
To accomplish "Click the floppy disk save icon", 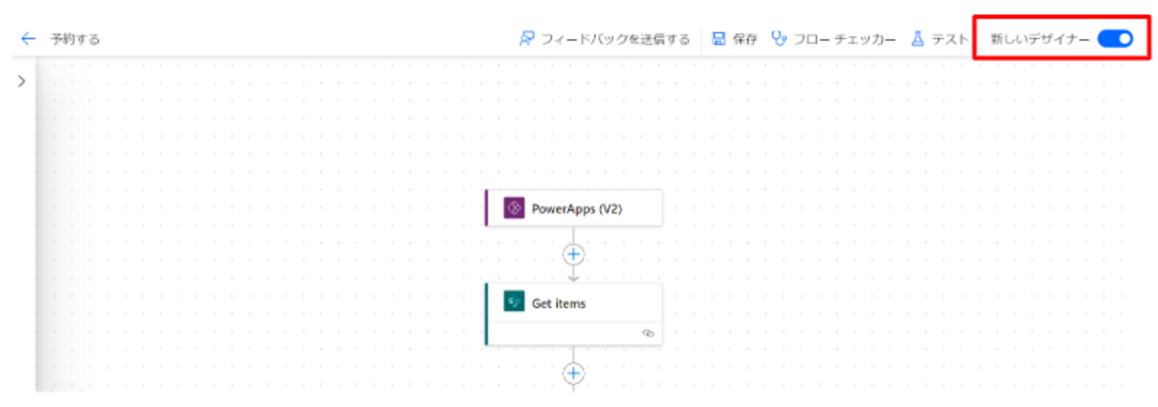I will click(x=718, y=39).
